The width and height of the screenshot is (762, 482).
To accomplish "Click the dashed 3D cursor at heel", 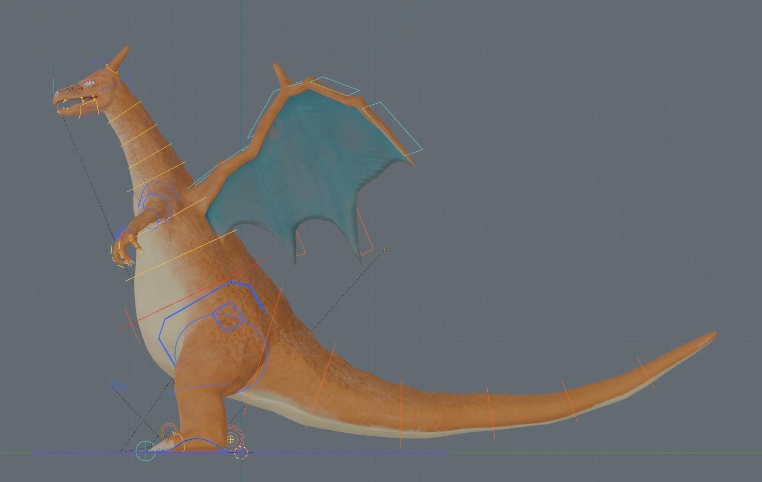I will (241, 453).
